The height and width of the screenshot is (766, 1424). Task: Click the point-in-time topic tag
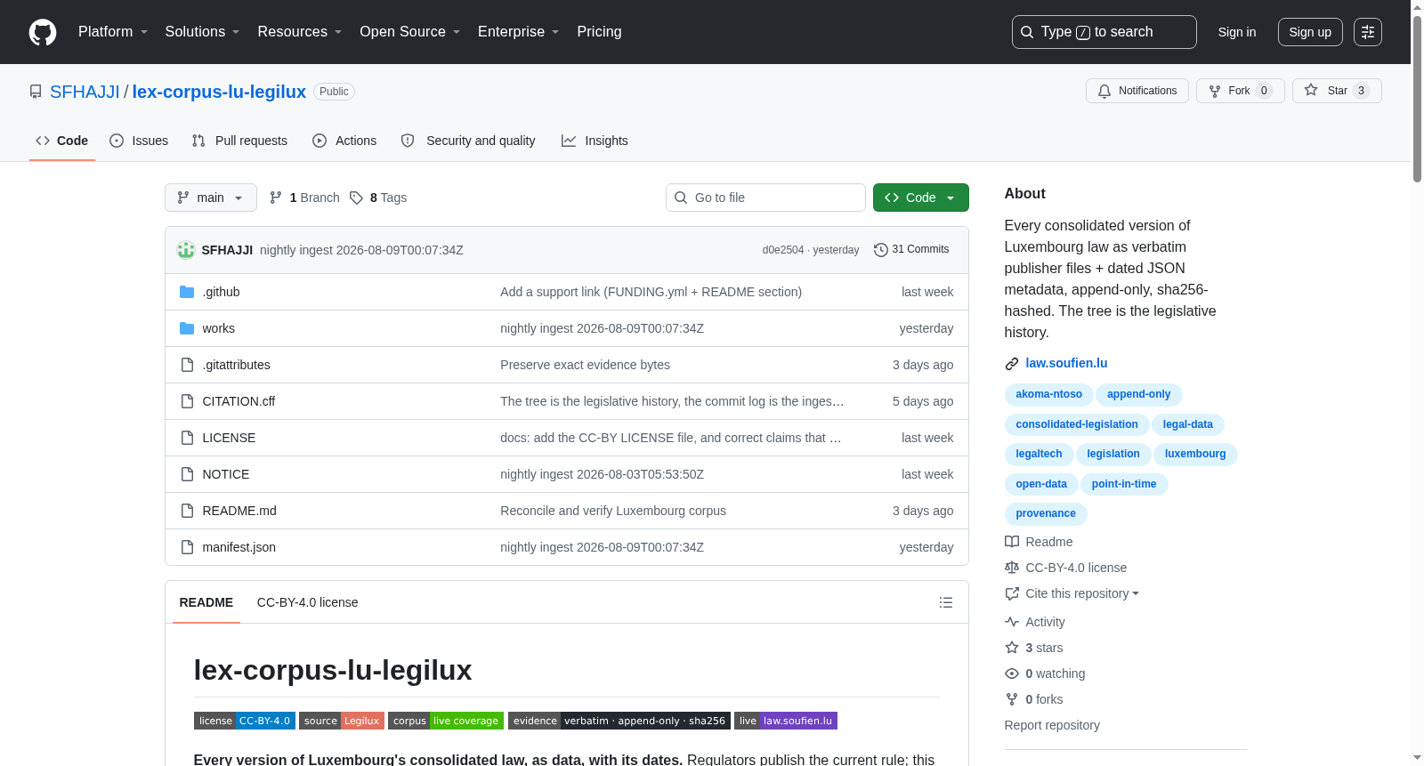point(1124,484)
